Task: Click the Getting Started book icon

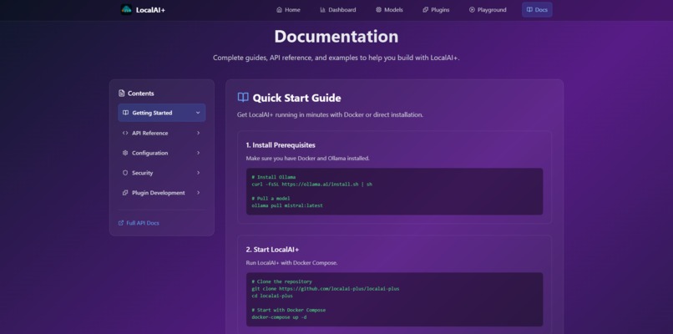Action: coord(125,113)
